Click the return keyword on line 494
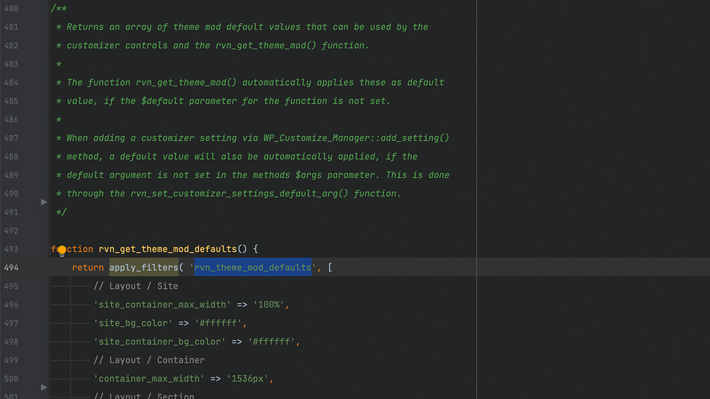The height and width of the screenshot is (399, 710). [x=88, y=268]
